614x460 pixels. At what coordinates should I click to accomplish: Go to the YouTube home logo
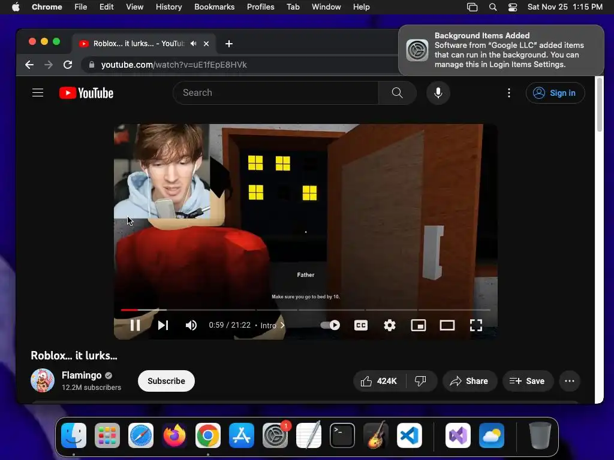(86, 93)
